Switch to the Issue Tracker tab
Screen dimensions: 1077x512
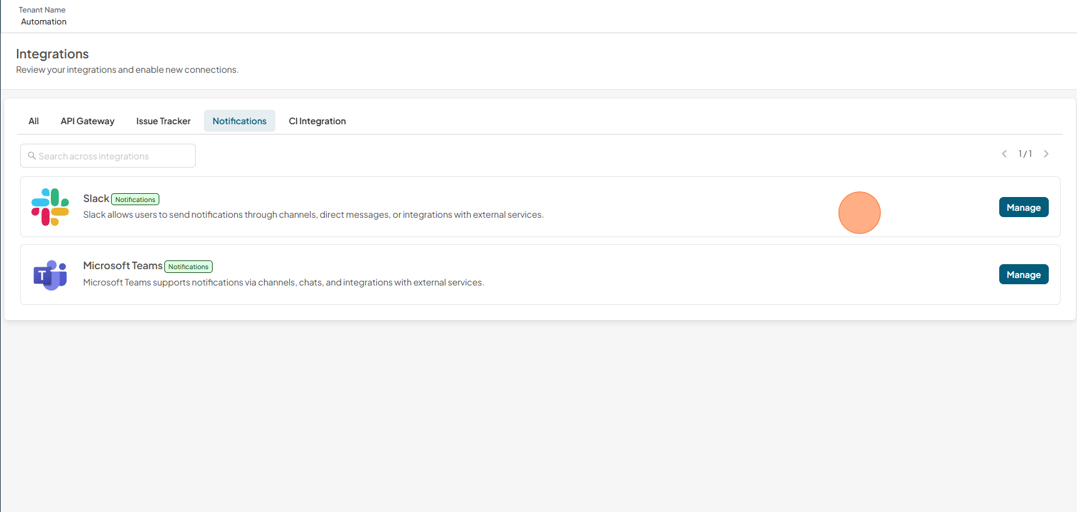click(x=164, y=121)
